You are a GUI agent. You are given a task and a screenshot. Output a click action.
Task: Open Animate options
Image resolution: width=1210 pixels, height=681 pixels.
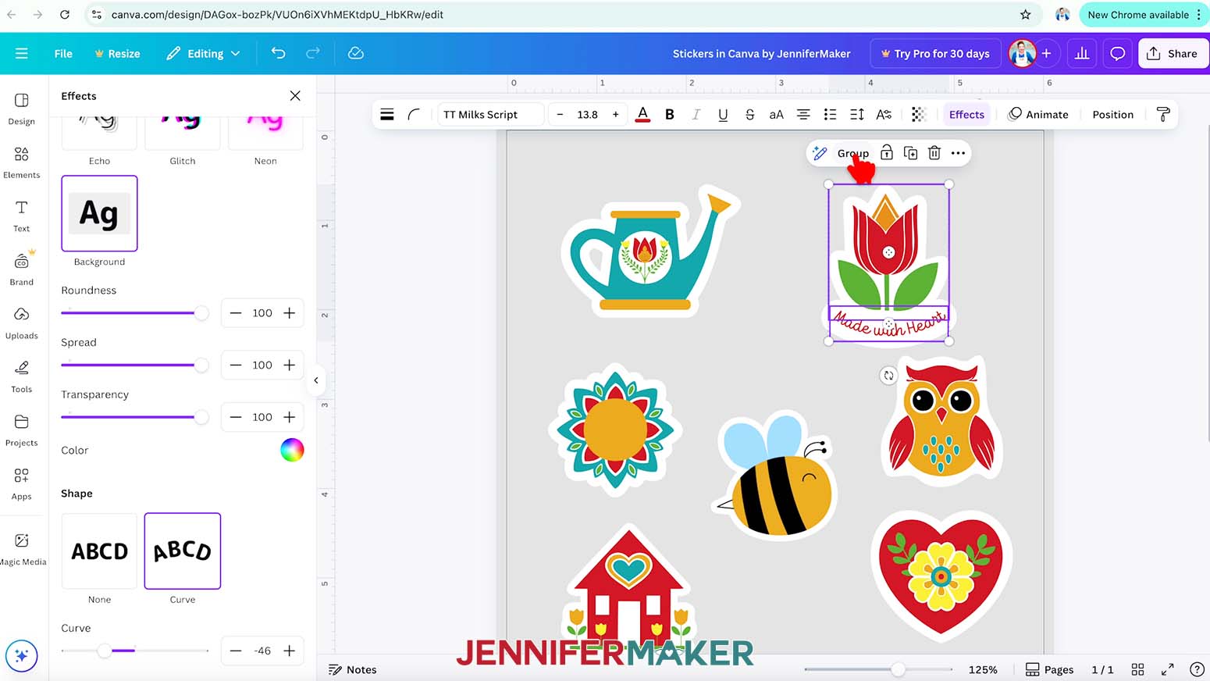click(x=1038, y=115)
